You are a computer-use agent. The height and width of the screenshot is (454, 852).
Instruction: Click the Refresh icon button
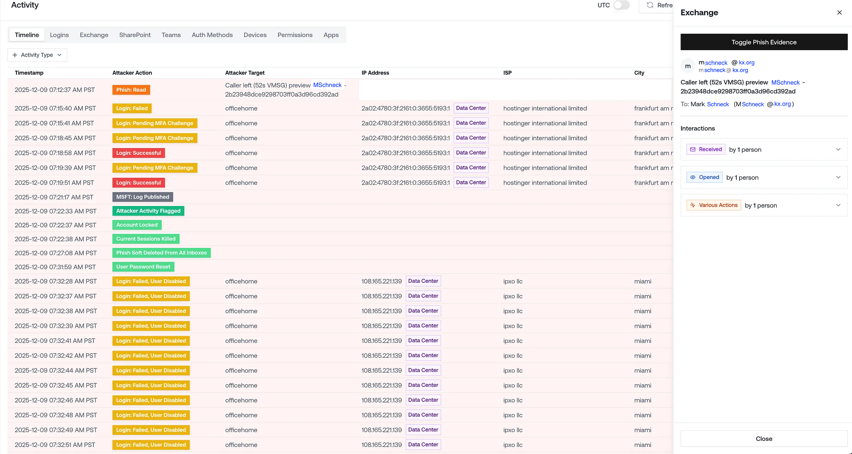[x=650, y=5]
